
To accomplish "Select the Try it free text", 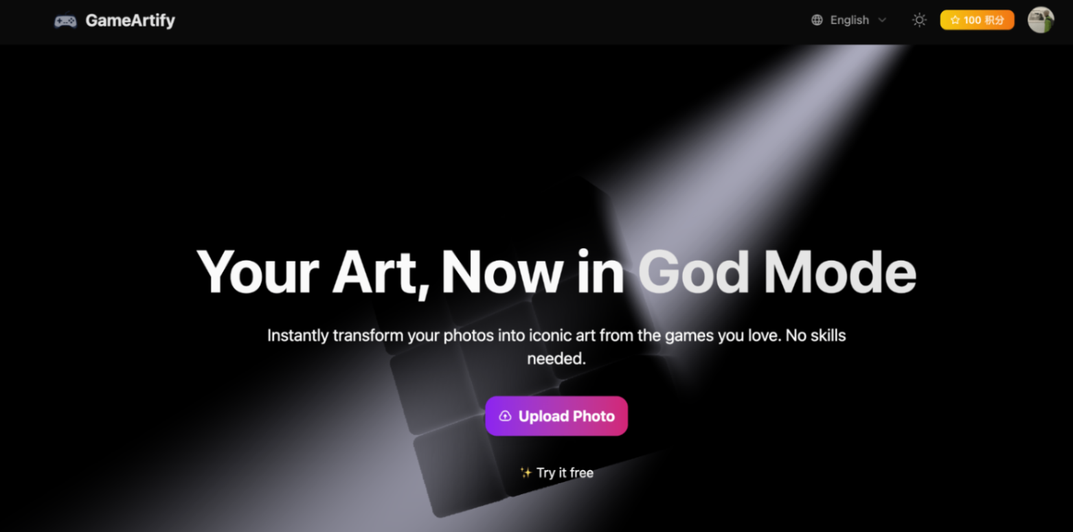I will click(565, 472).
